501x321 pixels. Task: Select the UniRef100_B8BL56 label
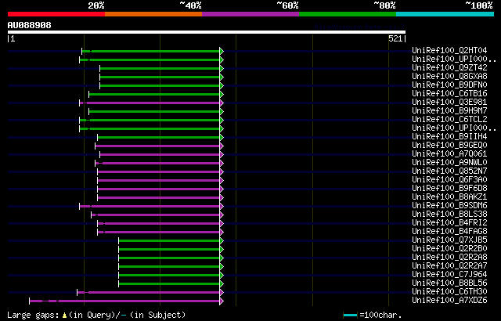[x=449, y=283]
